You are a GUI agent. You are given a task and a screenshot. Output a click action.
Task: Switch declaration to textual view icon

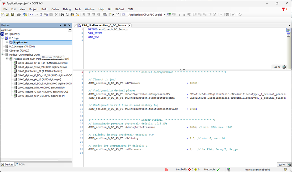coord(289,30)
